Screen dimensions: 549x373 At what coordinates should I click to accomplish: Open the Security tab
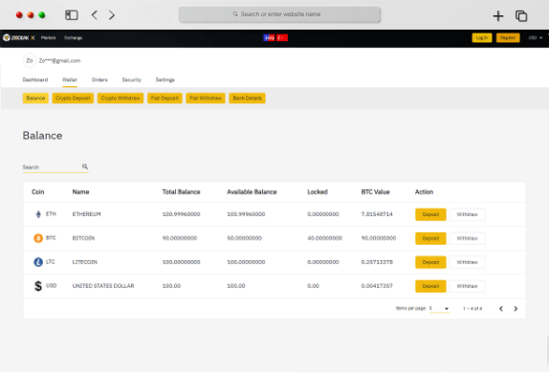click(131, 79)
